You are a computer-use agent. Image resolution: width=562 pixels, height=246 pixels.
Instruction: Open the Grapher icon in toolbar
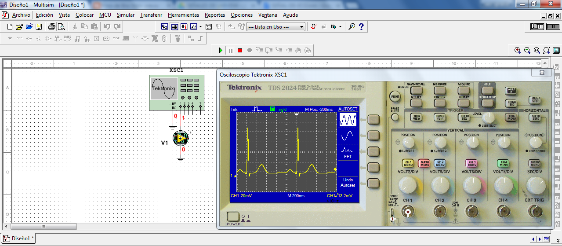[194, 27]
